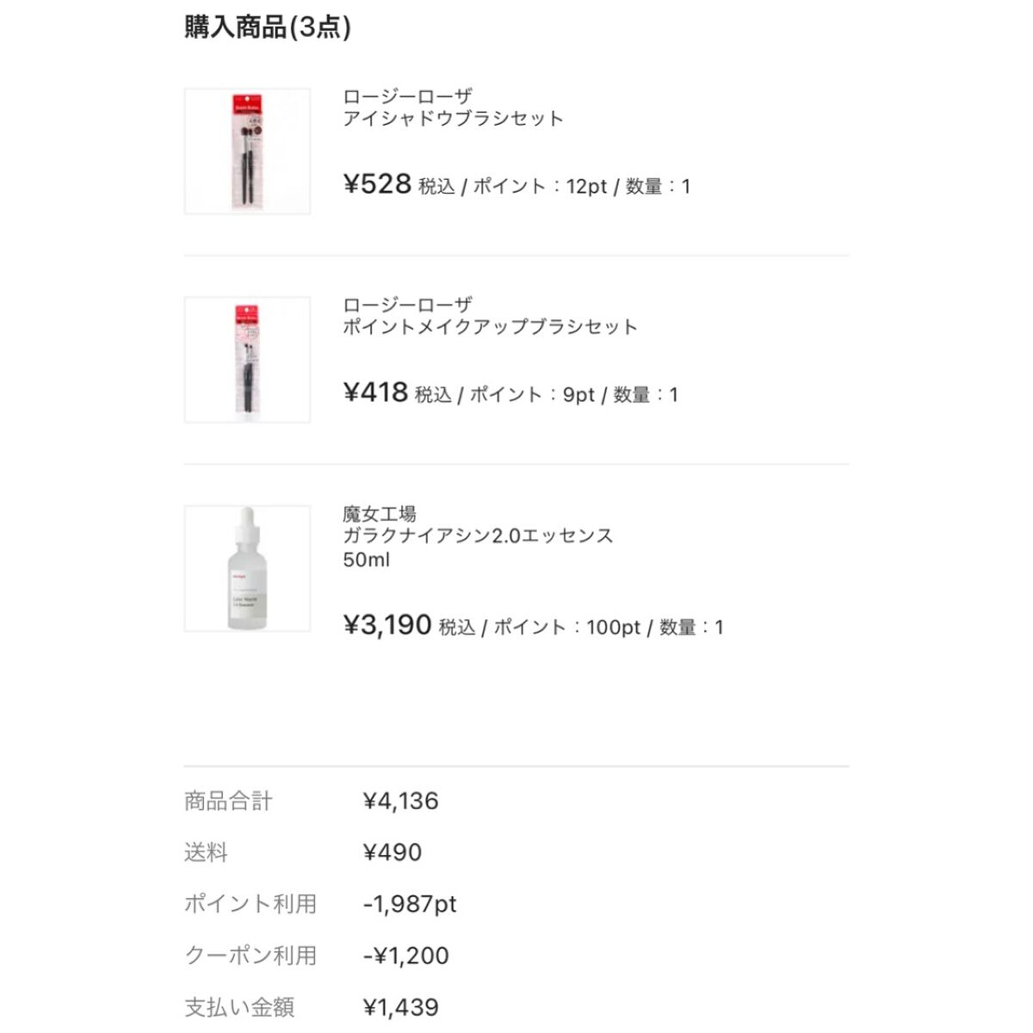Click the 購入商品(3点) heading

tap(268, 28)
